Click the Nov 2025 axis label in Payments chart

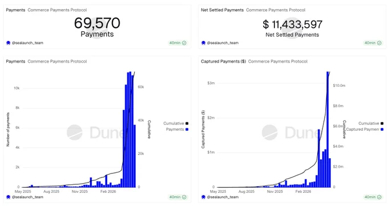pos(80,191)
